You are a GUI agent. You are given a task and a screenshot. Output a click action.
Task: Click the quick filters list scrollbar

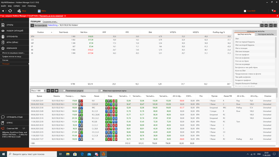click(276, 47)
